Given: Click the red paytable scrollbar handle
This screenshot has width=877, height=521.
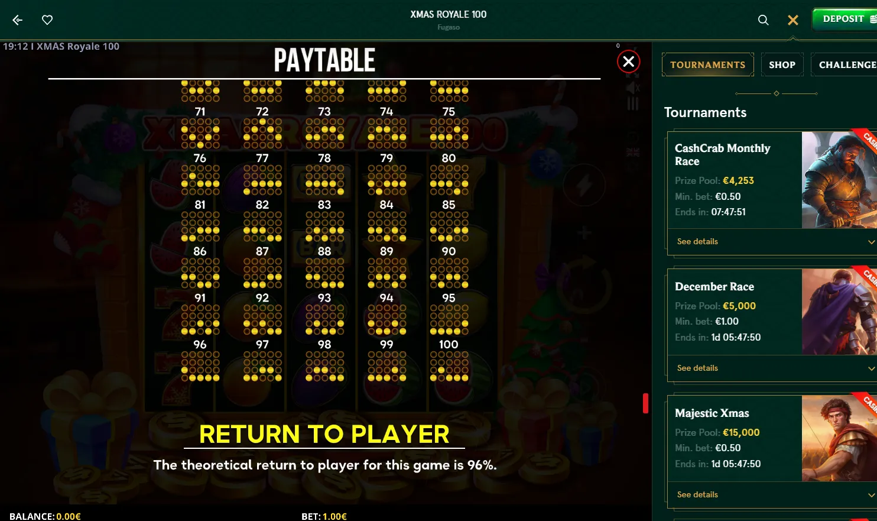Looking at the screenshot, I should tap(645, 403).
